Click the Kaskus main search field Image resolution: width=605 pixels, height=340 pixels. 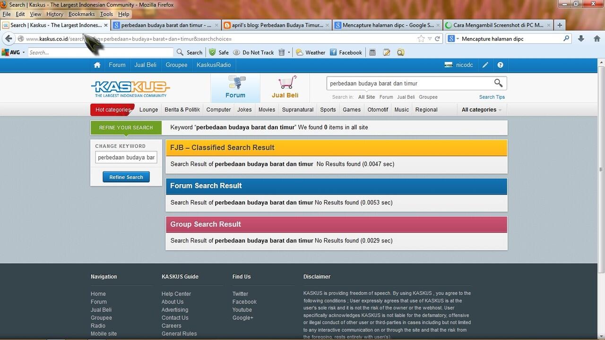pos(409,84)
